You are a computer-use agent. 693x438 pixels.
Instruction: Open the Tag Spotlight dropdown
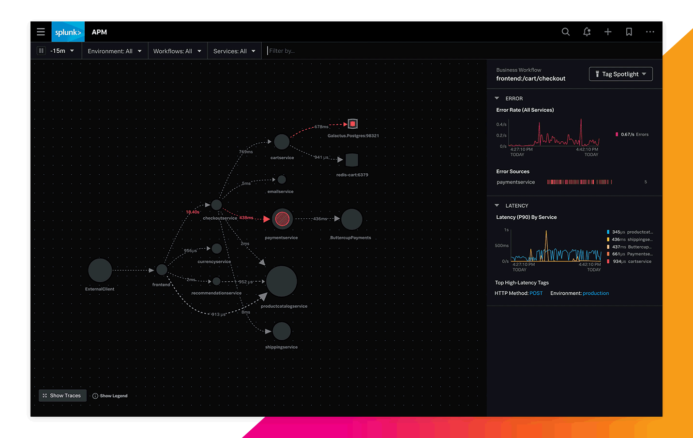point(621,74)
